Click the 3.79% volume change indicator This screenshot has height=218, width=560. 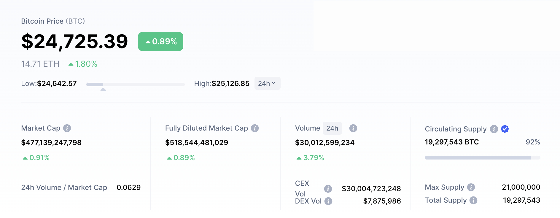point(311,158)
